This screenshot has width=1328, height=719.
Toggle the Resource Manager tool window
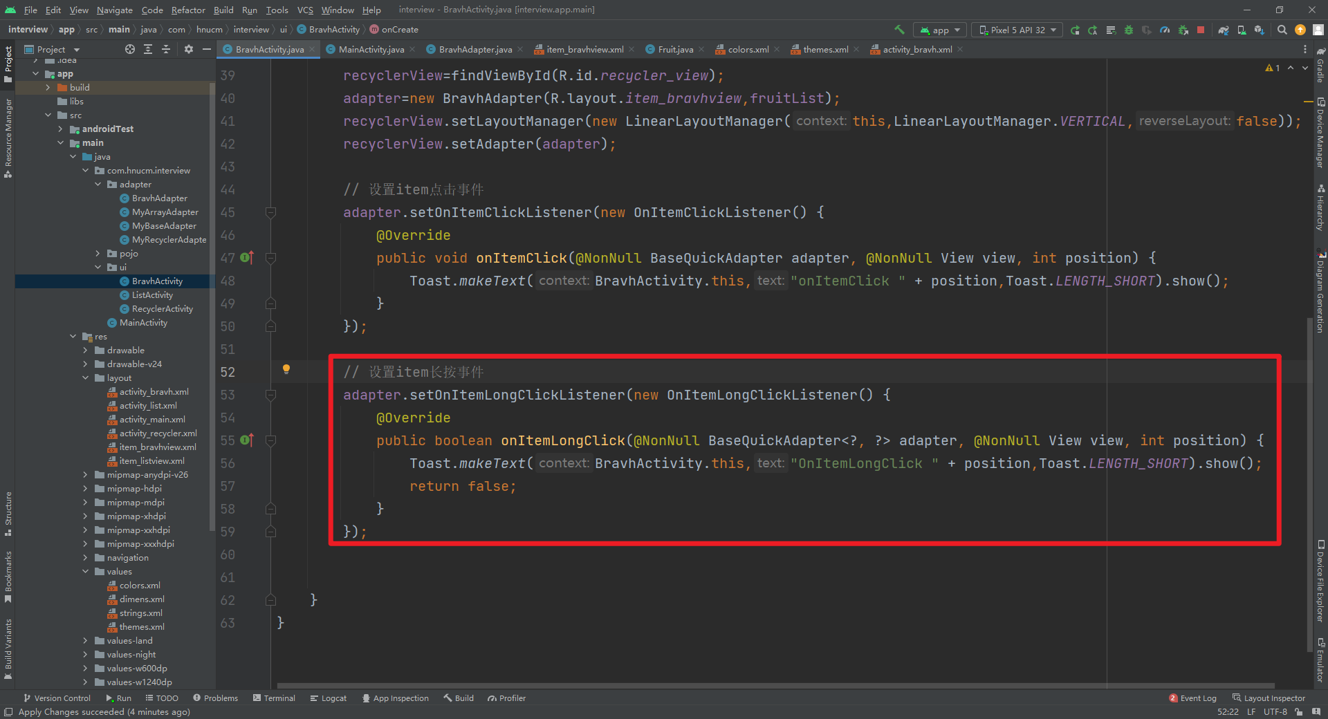pyautogui.click(x=8, y=138)
